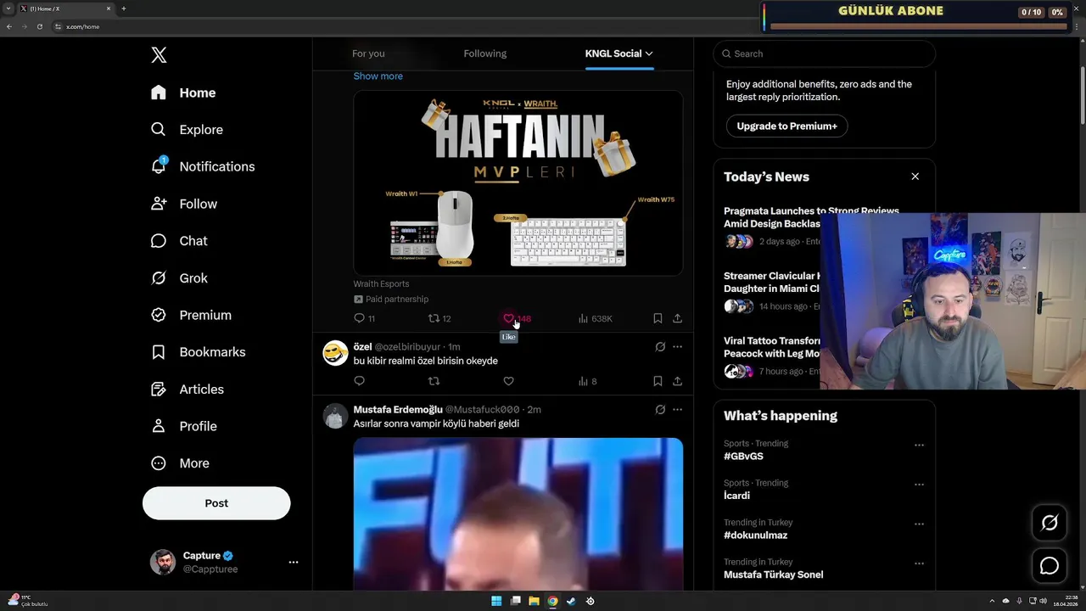Image resolution: width=1086 pixels, height=611 pixels.
Task: Open options for #dokunulmaz trend
Action: [919, 524]
